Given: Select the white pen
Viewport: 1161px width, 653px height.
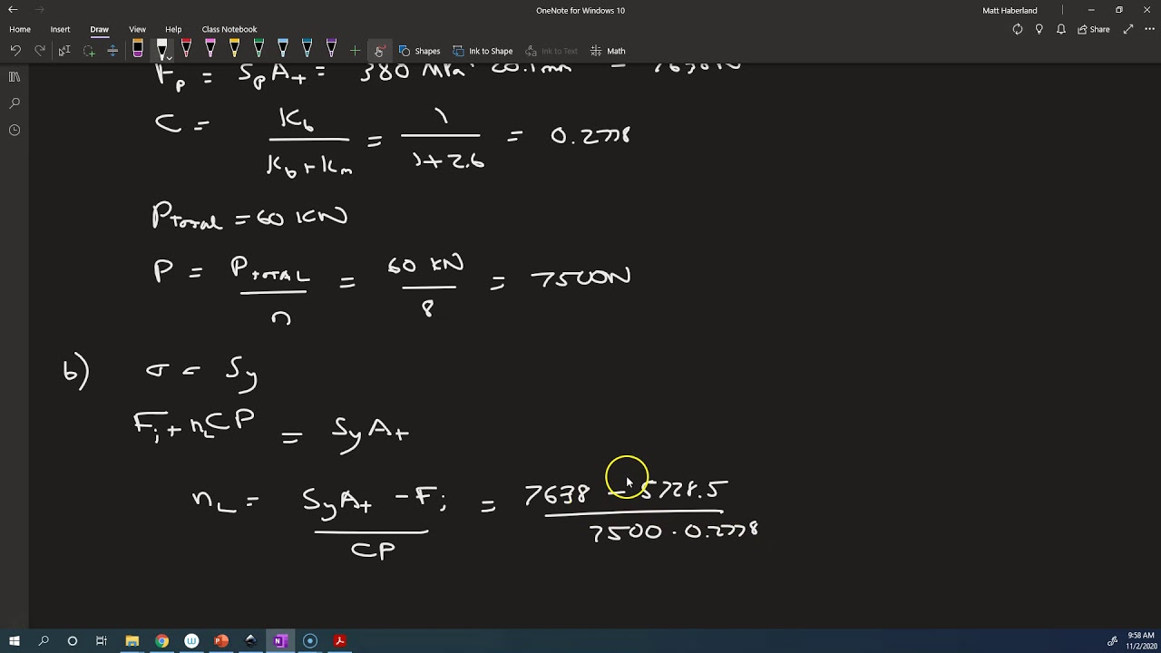Looking at the screenshot, I should pos(162,48).
